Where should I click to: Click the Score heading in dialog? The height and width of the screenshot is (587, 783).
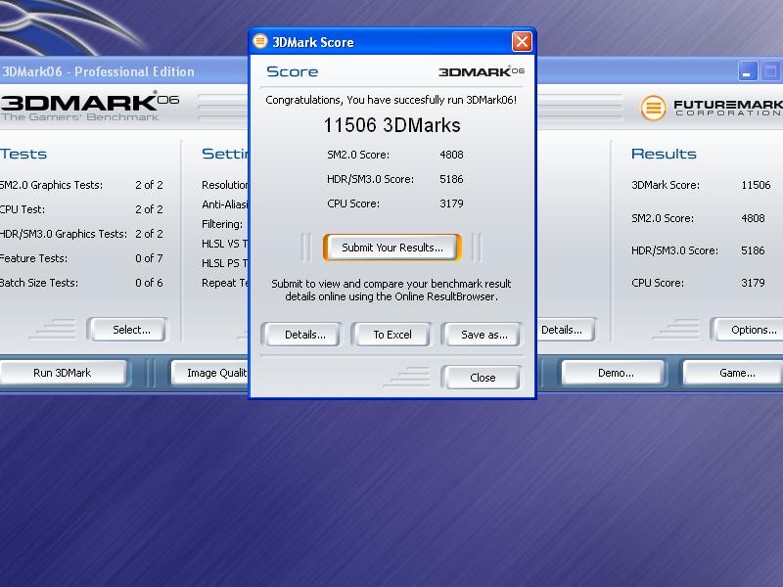(292, 71)
